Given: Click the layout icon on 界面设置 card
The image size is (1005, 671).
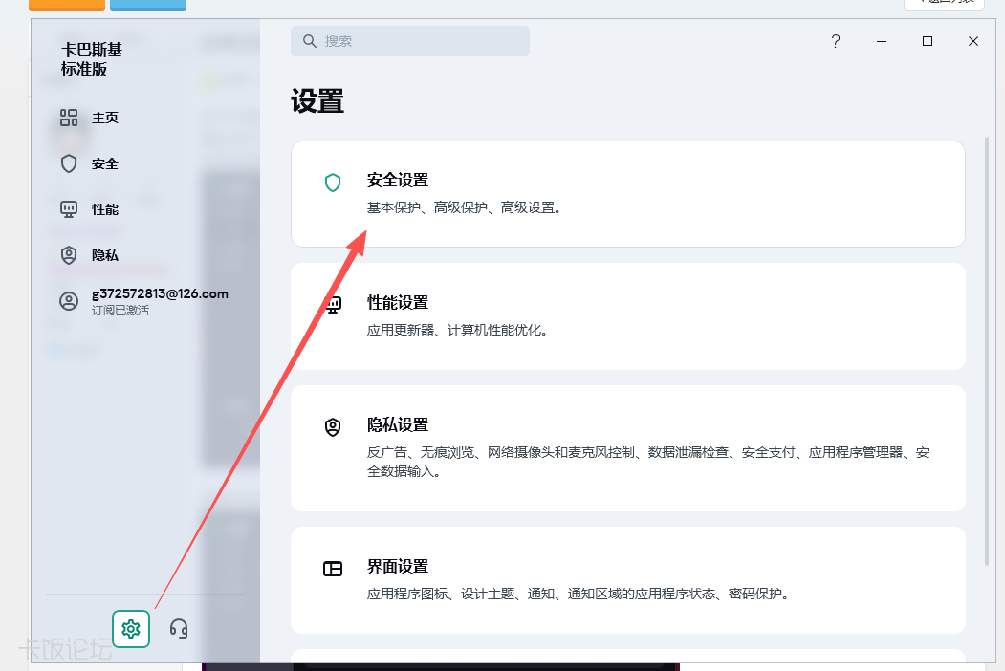Looking at the screenshot, I should coord(333,569).
